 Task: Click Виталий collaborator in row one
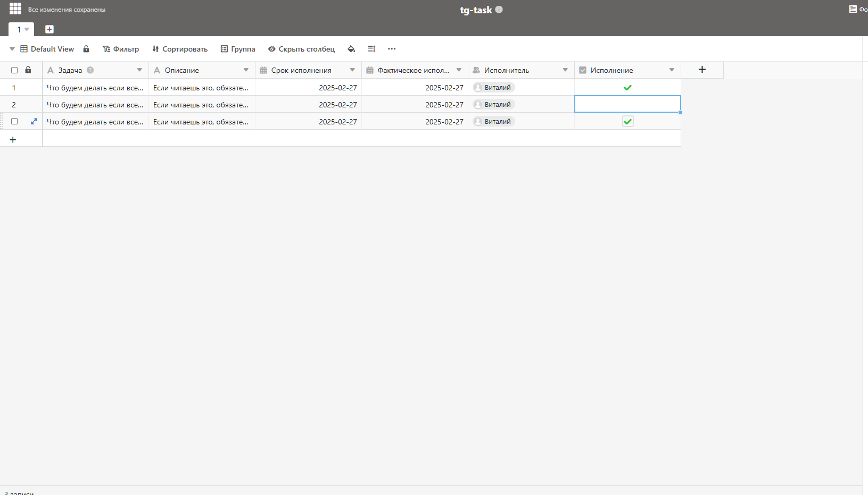point(493,88)
